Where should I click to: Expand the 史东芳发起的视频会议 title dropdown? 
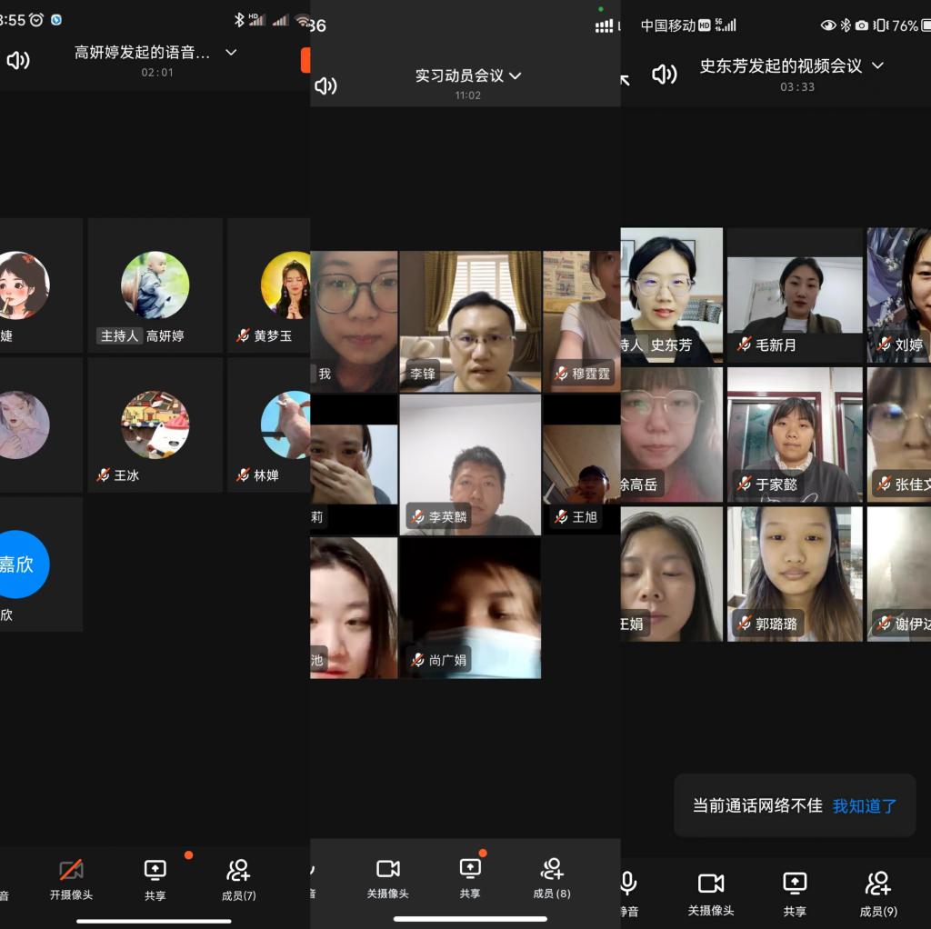[x=877, y=65]
